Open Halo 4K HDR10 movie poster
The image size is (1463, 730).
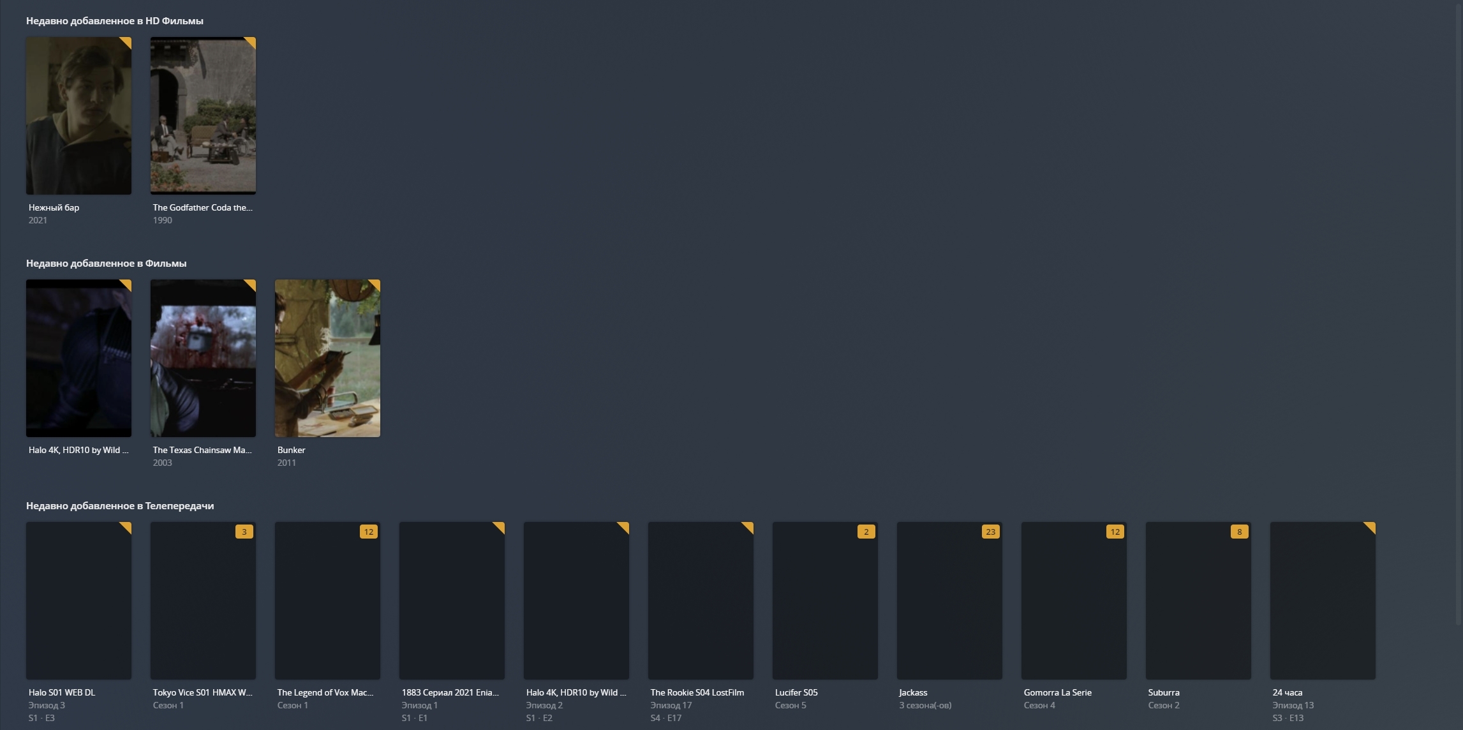(x=78, y=358)
